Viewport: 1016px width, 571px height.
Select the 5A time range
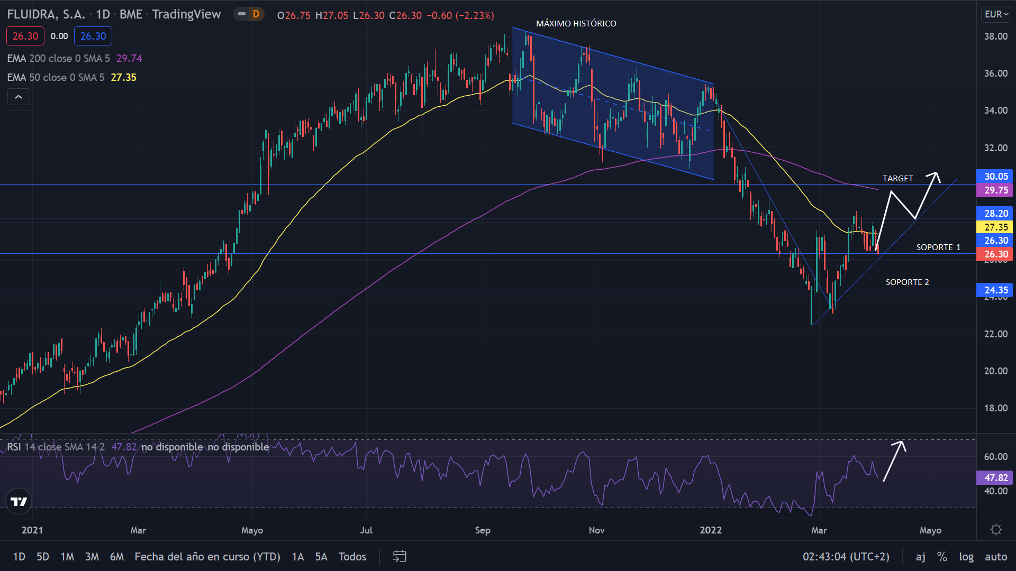[x=321, y=557]
